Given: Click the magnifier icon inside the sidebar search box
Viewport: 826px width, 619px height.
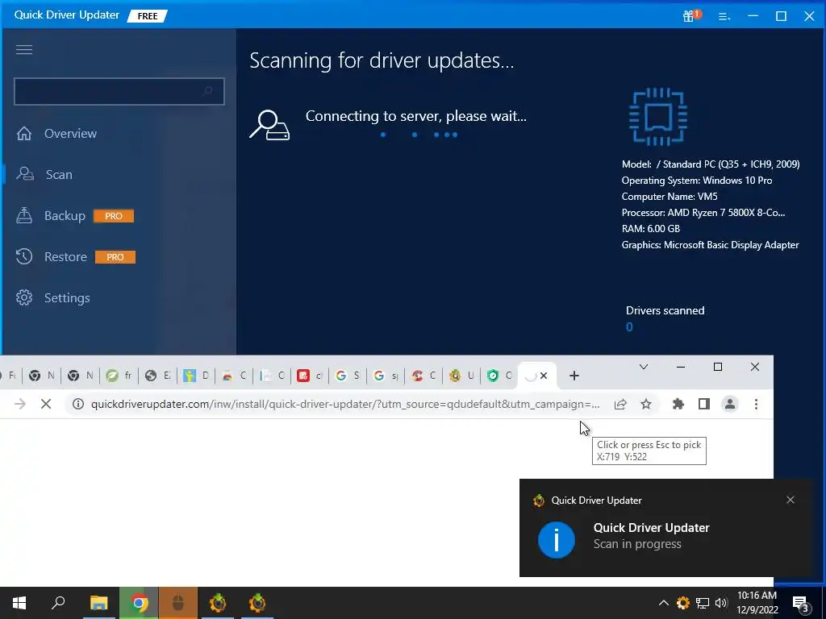Looking at the screenshot, I should tap(207, 92).
